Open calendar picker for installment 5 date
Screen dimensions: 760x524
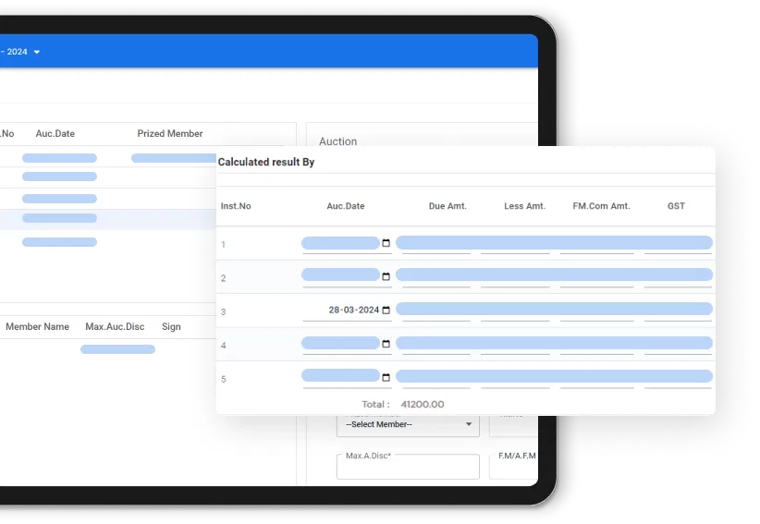pos(386,377)
